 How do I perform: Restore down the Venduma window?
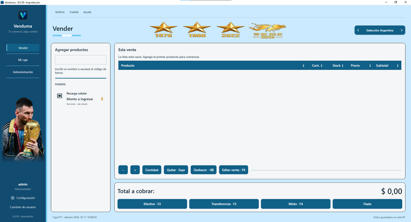(x=396, y=2)
